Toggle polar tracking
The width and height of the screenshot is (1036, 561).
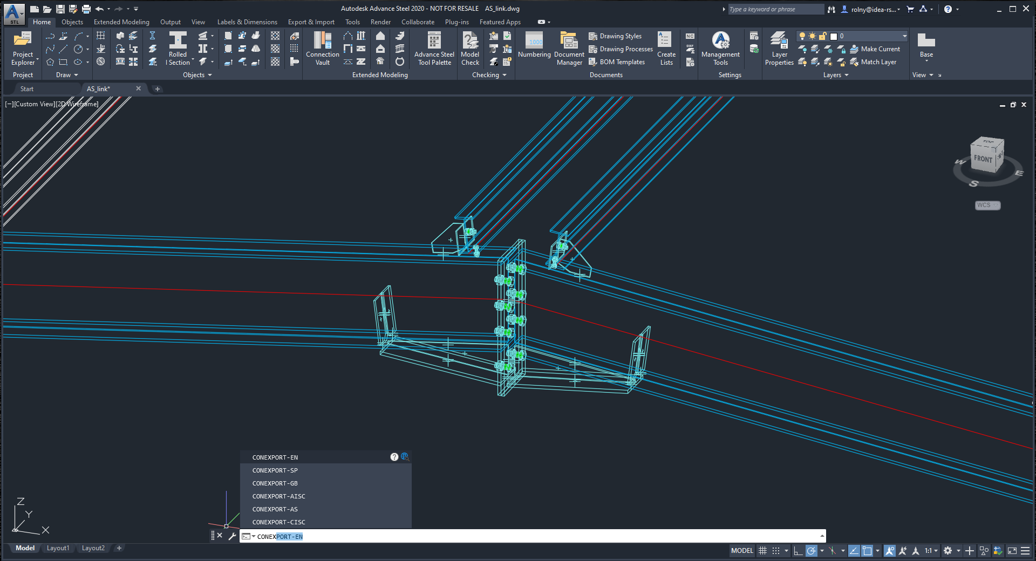click(812, 551)
